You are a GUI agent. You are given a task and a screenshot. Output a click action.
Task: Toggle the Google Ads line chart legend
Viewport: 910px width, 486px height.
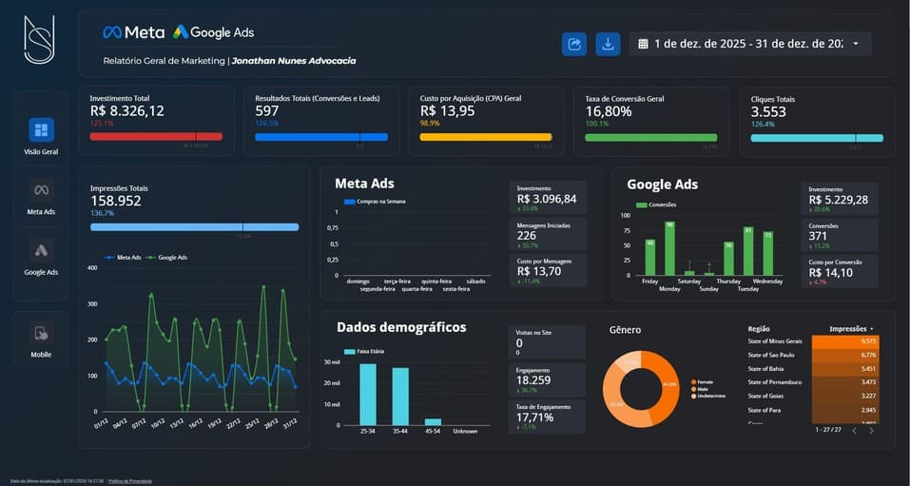(169, 257)
